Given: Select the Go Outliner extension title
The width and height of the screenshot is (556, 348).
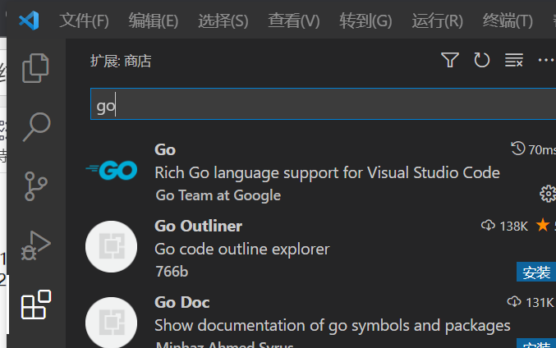Looking at the screenshot, I should pos(198,226).
